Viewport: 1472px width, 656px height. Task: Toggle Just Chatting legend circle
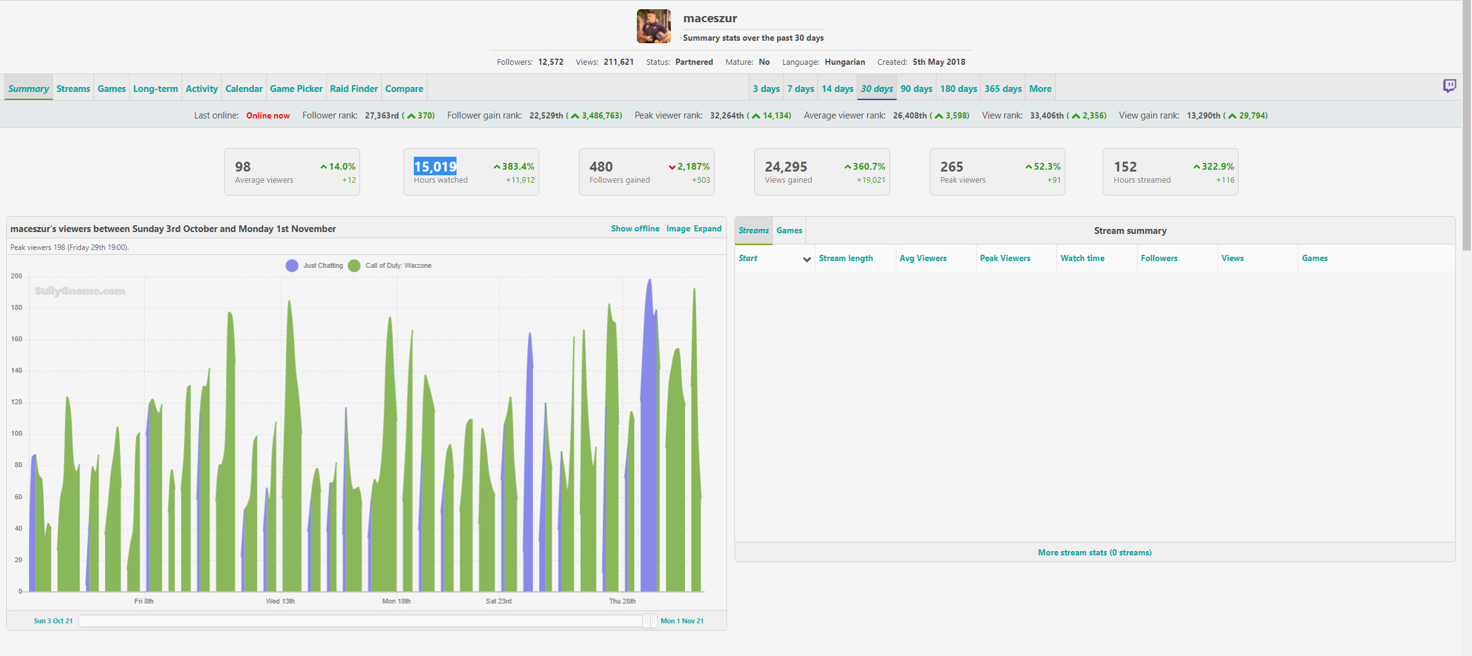click(292, 266)
